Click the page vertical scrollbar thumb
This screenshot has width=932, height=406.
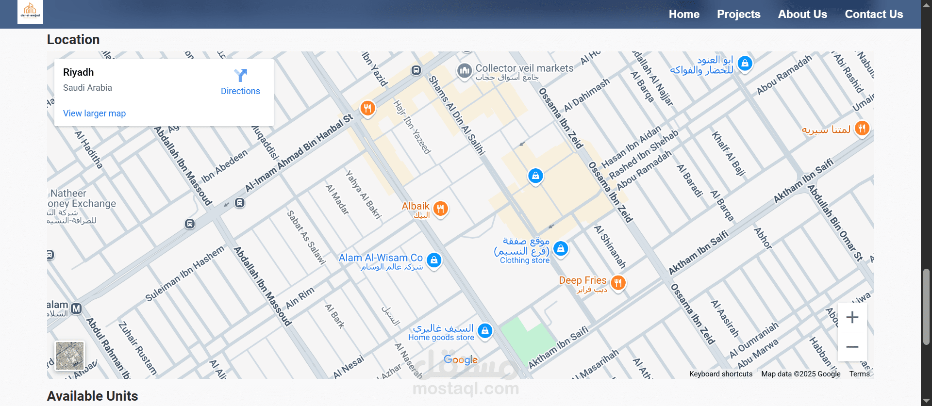(x=927, y=307)
